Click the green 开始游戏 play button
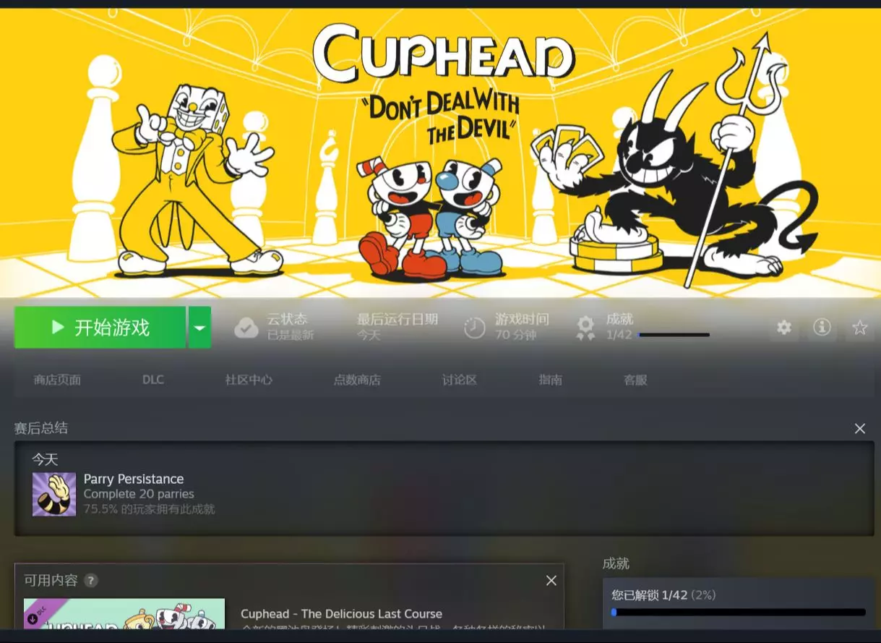Screen dimensions: 881x643 point(100,328)
